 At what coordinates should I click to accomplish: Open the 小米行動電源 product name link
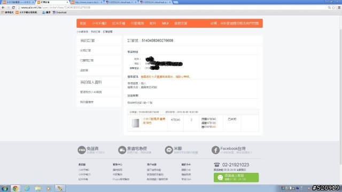pyautogui.click(x=154, y=121)
